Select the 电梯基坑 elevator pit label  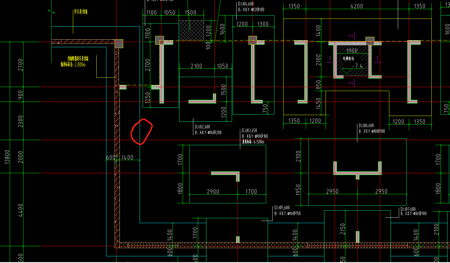tap(348, 58)
